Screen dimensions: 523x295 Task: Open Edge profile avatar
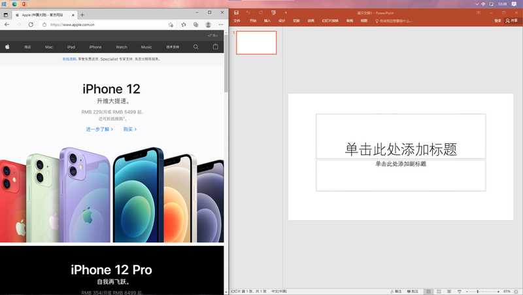pyautogui.click(x=208, y=25)
